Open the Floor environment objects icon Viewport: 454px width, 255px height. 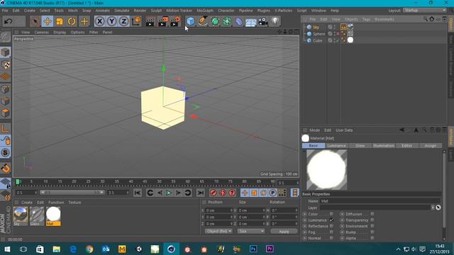(x=251, y=22)
